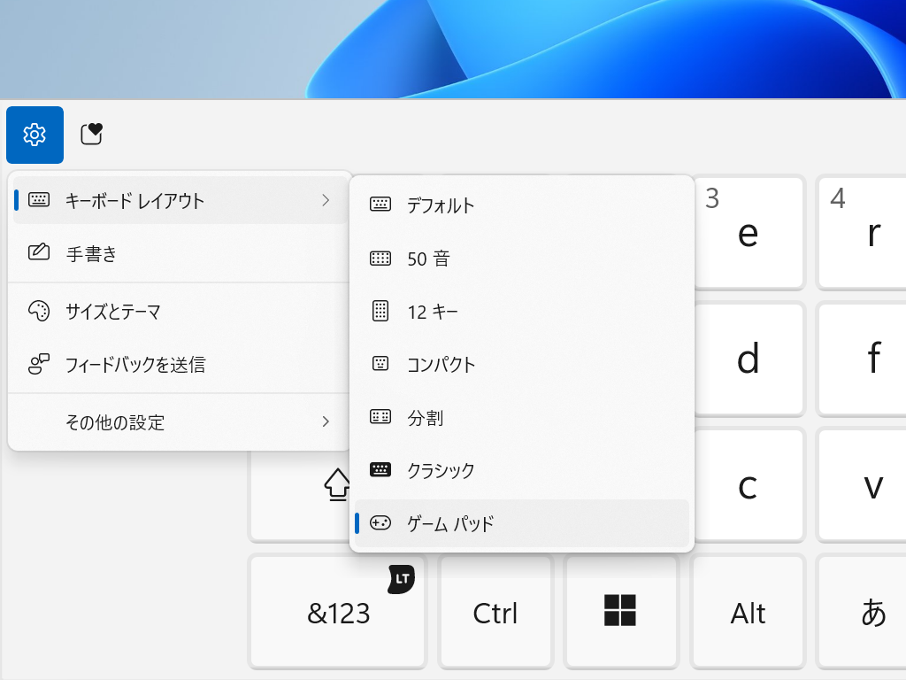Image resolution: width=906 pixels, height=680 pixels.
Task: Choose the クラシック keyboard layout icon
Action: pos(380,470)
